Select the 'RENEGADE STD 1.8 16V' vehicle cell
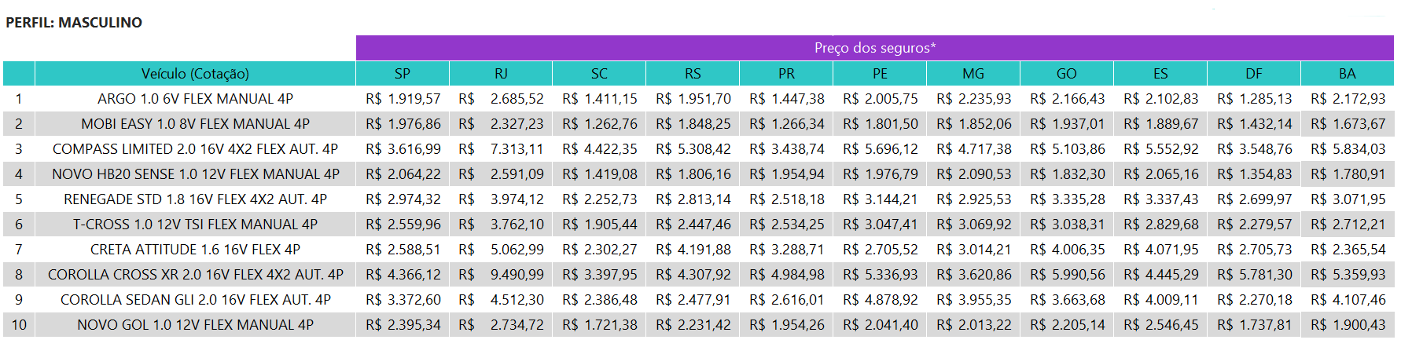This screenshot has width=1401, height=347. 195,199
